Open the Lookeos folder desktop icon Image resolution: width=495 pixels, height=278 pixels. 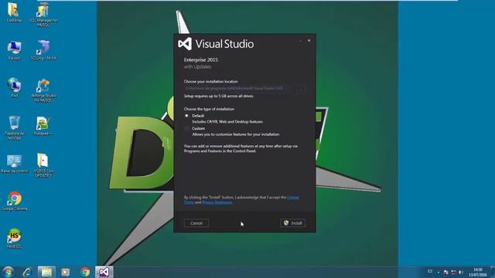[x=14, y=12]
